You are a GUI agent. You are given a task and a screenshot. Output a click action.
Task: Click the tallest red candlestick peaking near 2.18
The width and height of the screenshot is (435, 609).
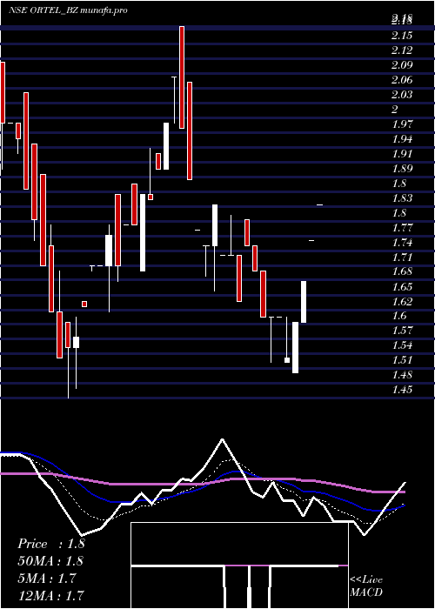182,77
